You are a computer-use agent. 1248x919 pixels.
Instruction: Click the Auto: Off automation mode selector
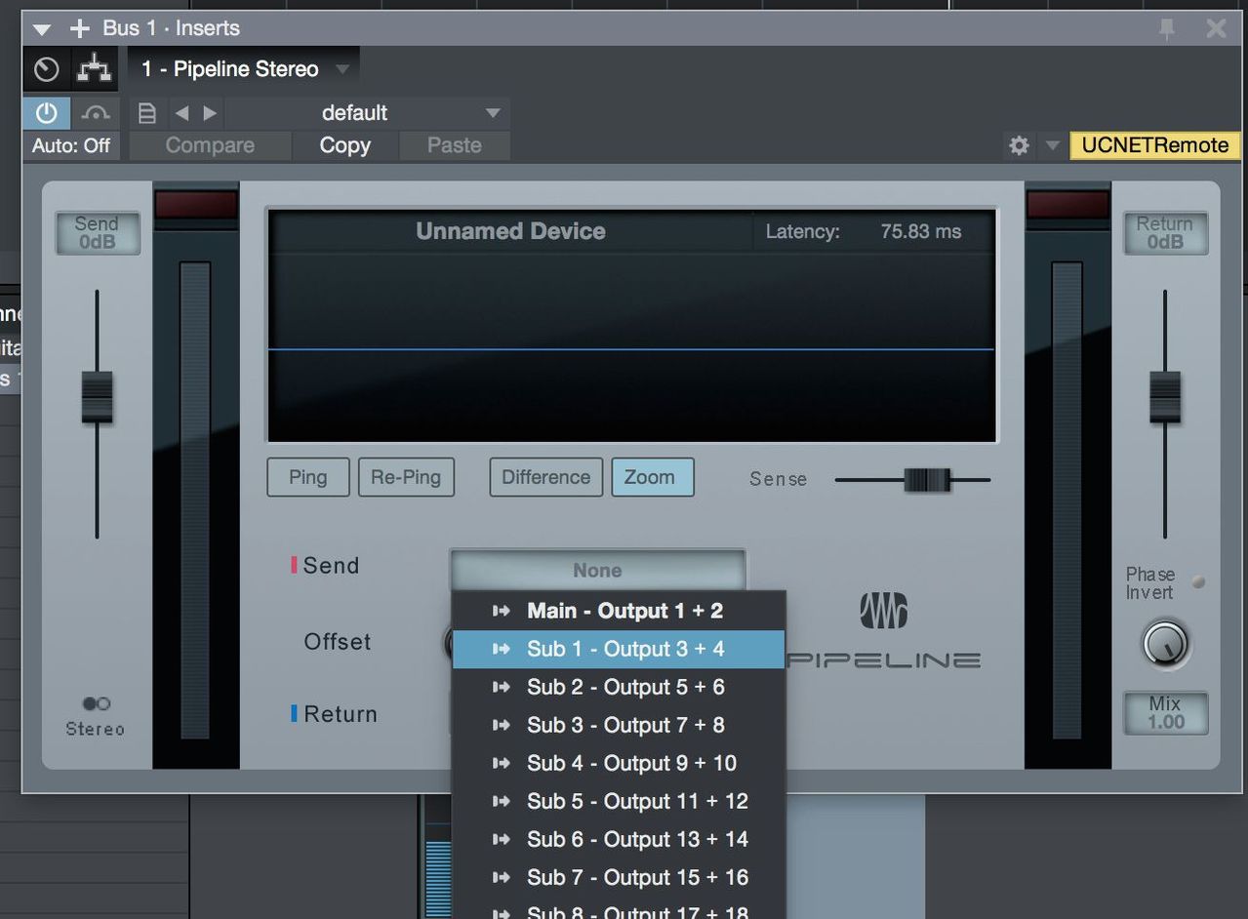[x=71, y=145]
